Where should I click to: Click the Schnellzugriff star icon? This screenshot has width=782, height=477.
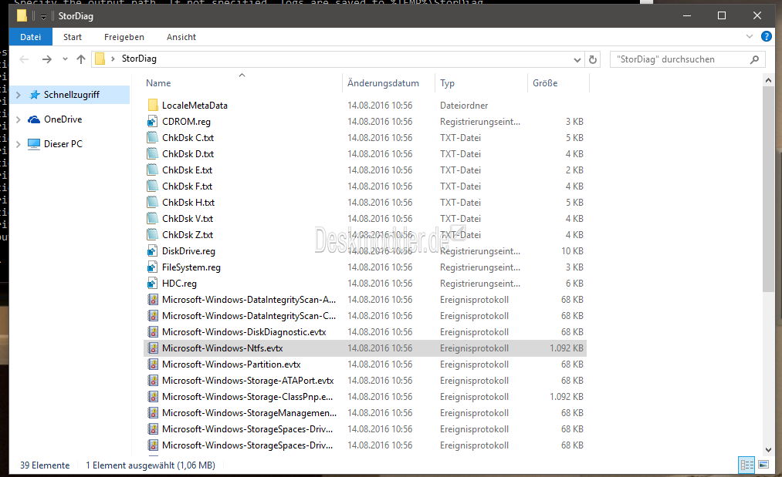[x=35, y=95]
